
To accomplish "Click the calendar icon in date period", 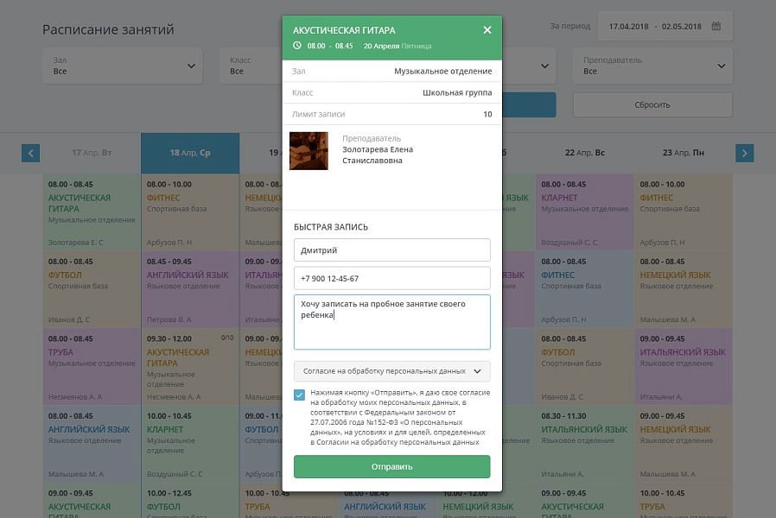I will tap(716, 26).
